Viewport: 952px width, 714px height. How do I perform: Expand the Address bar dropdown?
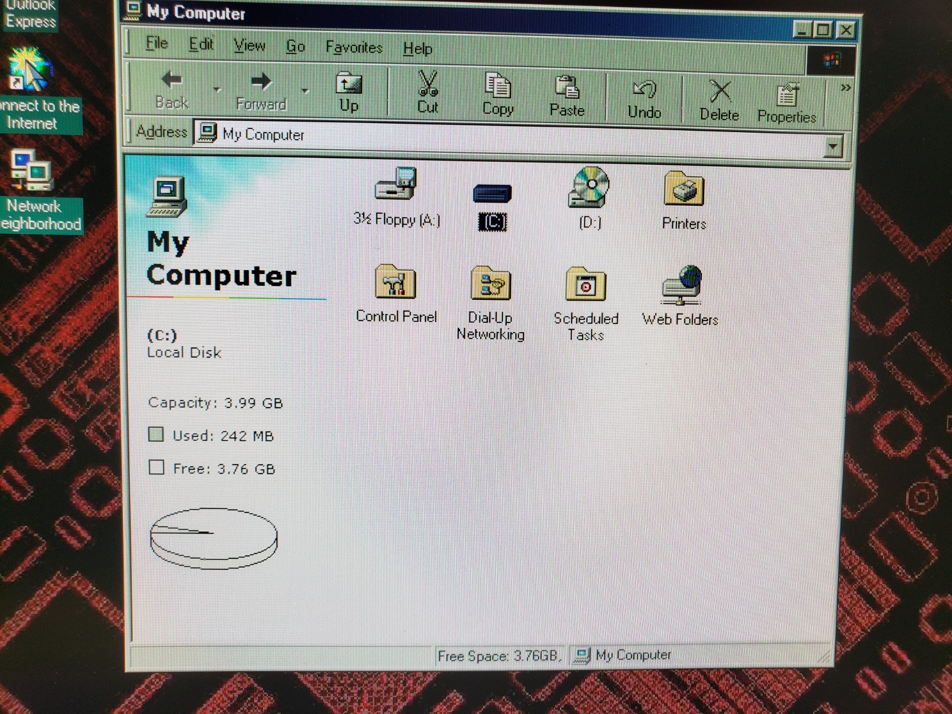pyautogui.click(x=834, y=145)
